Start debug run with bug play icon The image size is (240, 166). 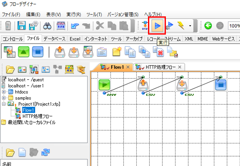(x=170, y=26)
